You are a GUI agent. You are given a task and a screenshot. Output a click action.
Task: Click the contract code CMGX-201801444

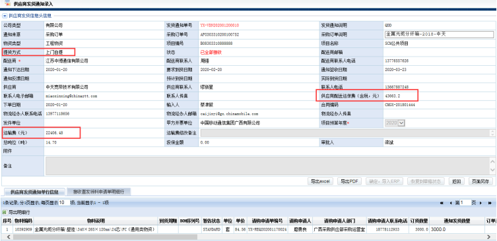coord(400,105)
